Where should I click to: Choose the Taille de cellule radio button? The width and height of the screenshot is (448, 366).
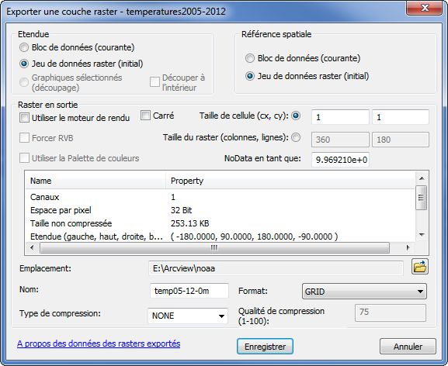coord(296,116)
